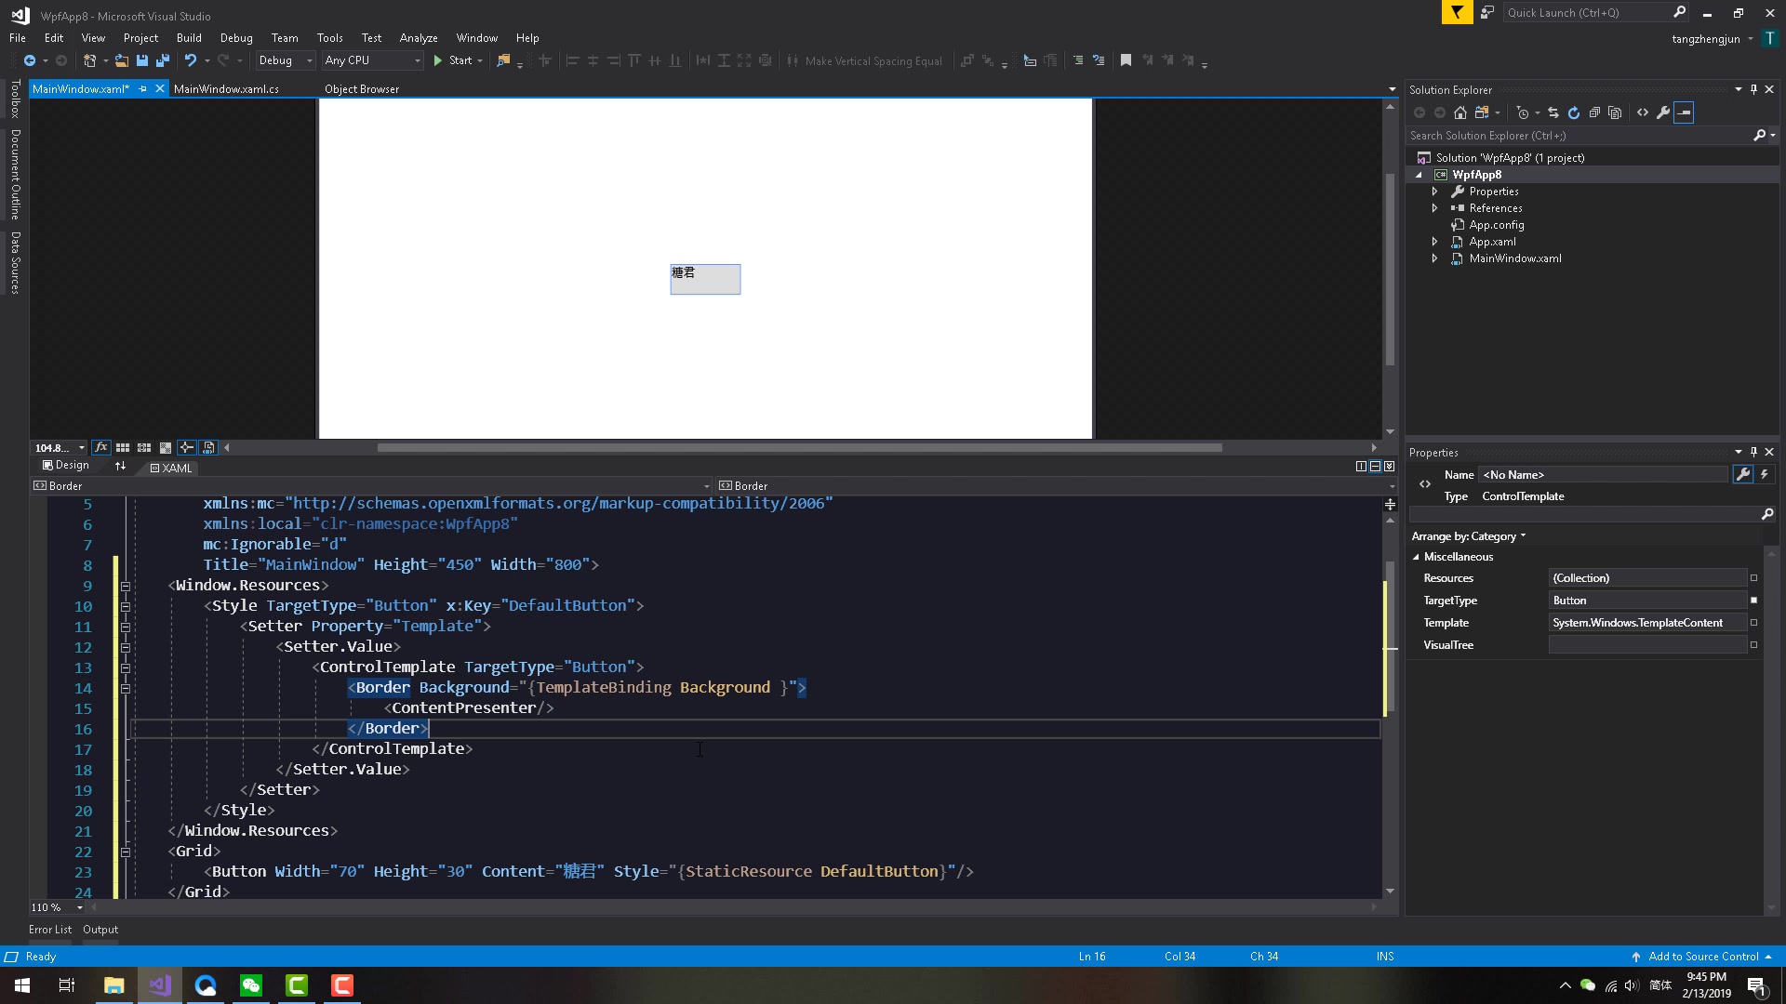Undo the last edit using the Undo icon
The height and width of the screenshot is (1004, 1786).
coord(192,60)
